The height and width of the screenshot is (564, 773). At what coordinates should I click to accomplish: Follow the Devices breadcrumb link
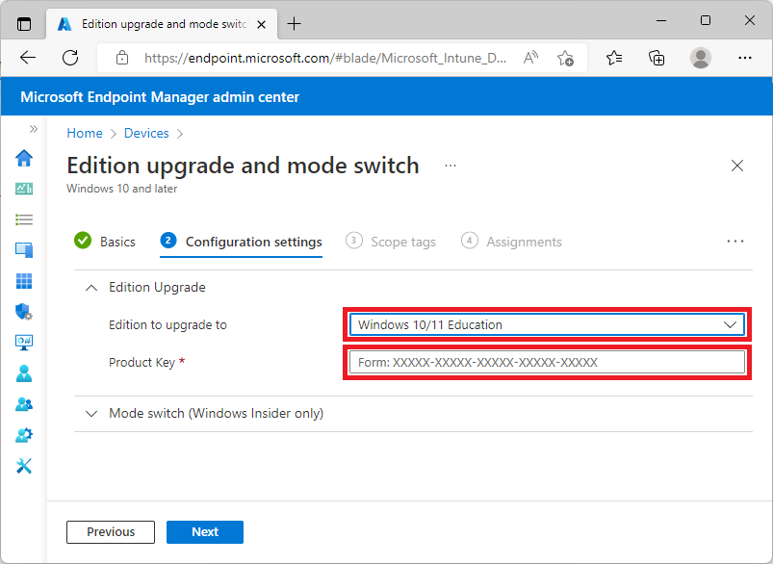point(146,134)
